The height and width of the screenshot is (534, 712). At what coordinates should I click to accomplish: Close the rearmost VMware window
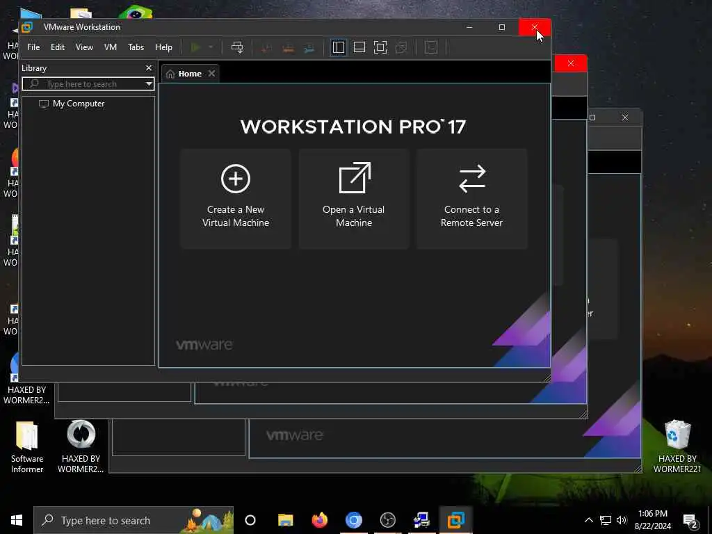click(625, 118)
